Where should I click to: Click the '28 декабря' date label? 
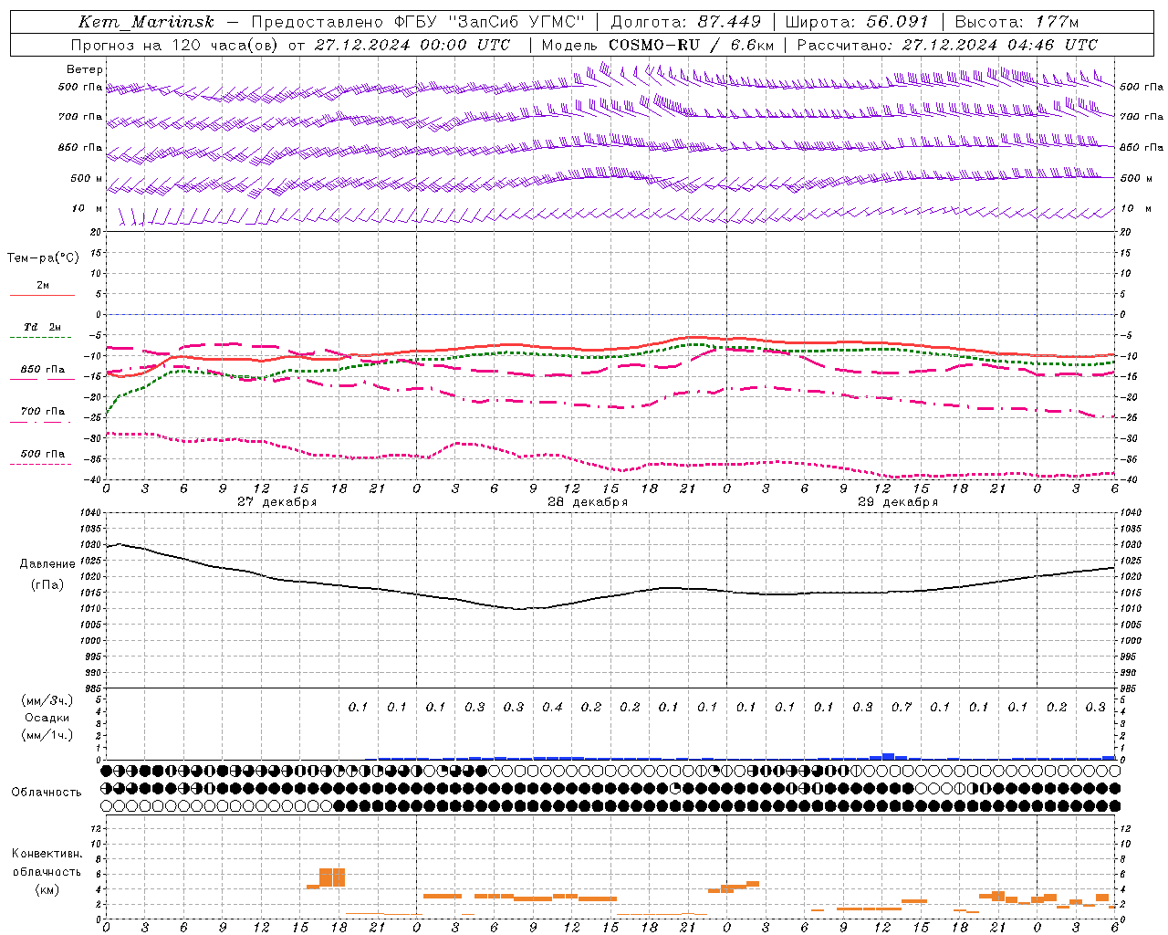point(588,502)
